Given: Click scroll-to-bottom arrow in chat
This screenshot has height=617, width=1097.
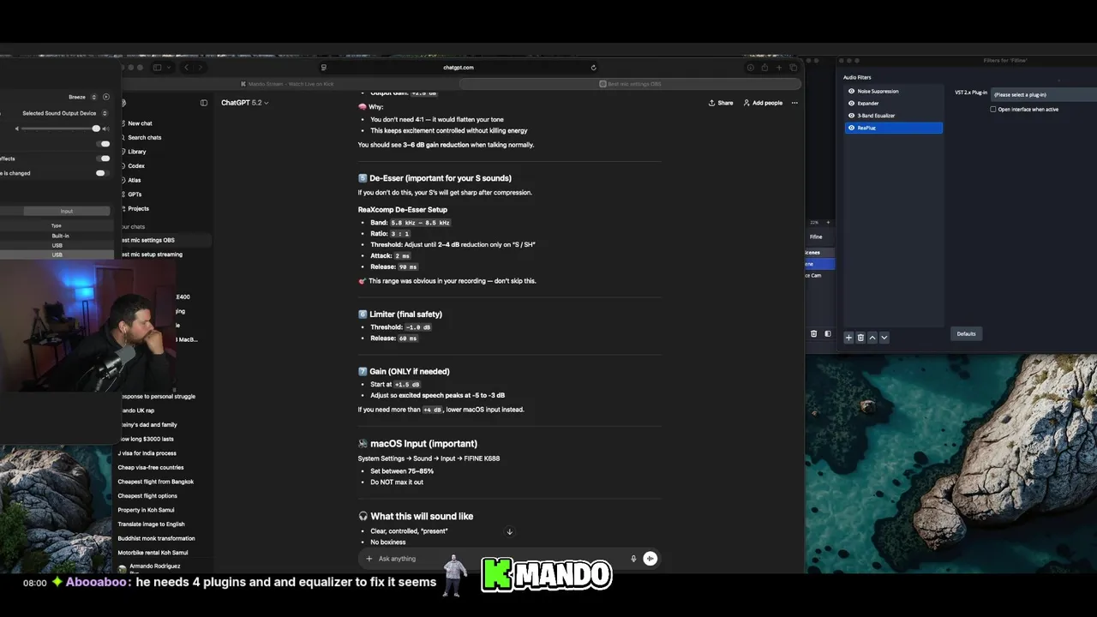Looking at the screenshot, I should click(x=509, y=532).
